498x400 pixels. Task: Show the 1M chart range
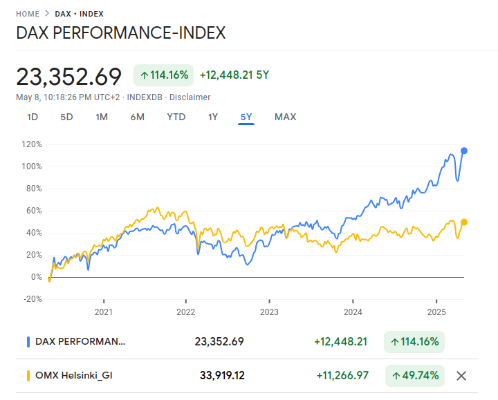coord(102,117)
